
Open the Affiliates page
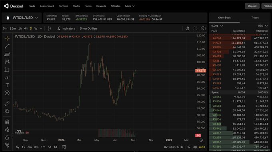pos(116,6)
